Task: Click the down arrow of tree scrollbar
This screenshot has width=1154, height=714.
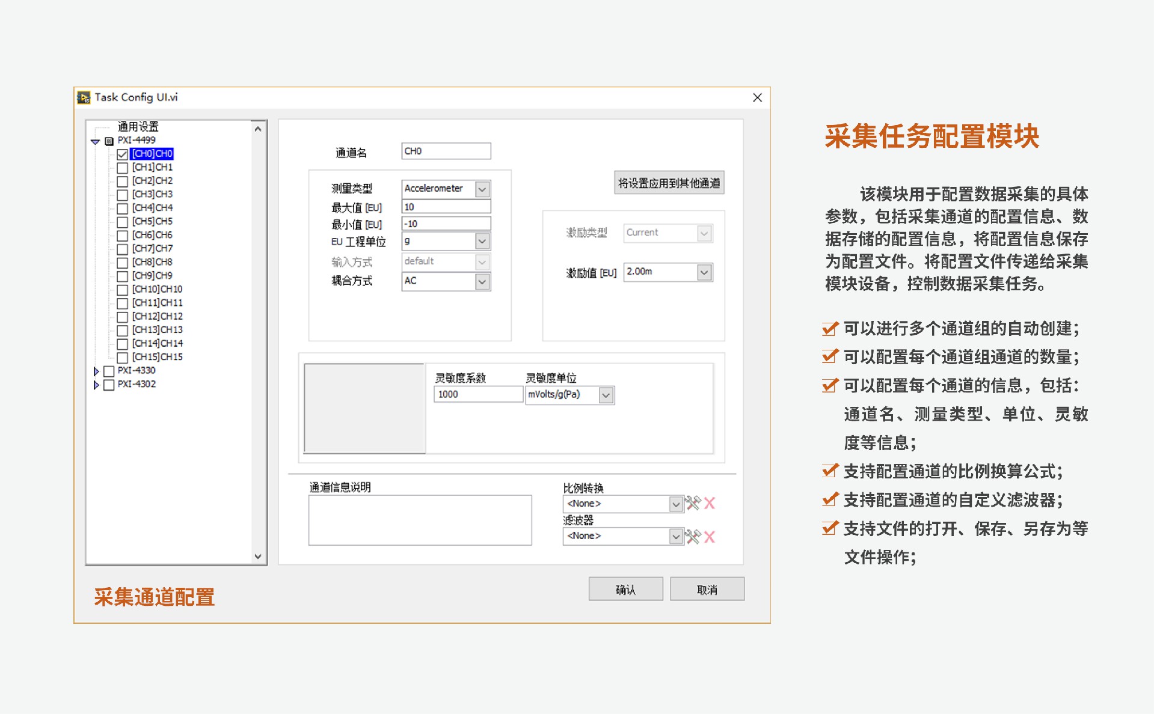Action: [258, 557]
